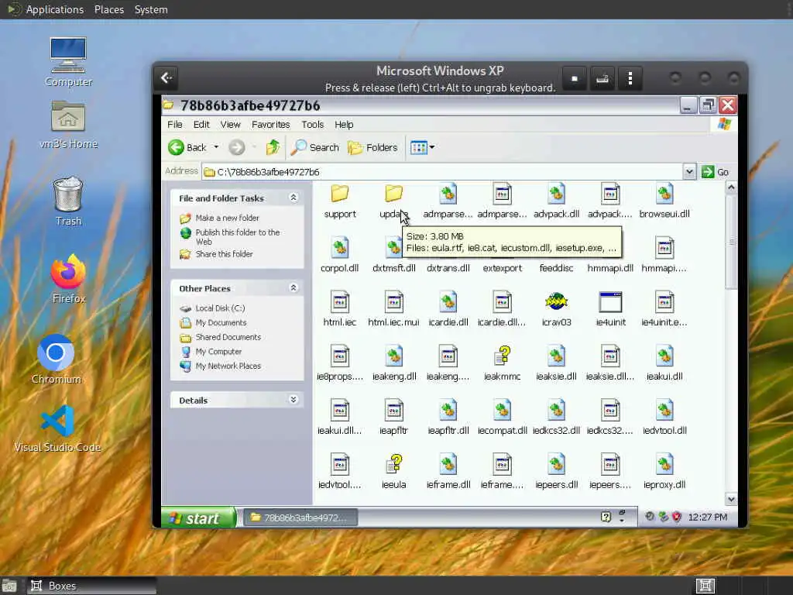The image size is (793, 595).
Task: Click the Forward navigation arrow
Action: (237, 147)
